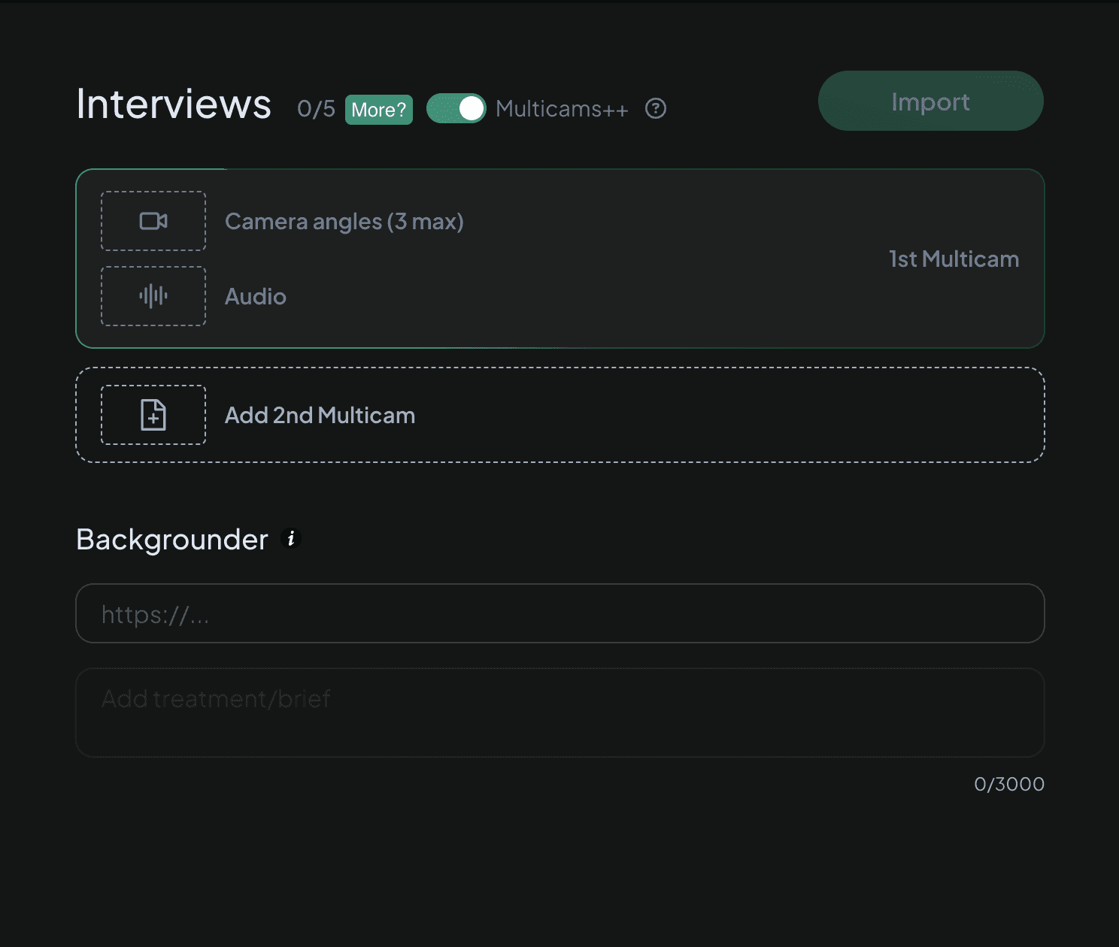Open the Multicams++ help question mark
1119x947 pixels.
coord(656,109)
